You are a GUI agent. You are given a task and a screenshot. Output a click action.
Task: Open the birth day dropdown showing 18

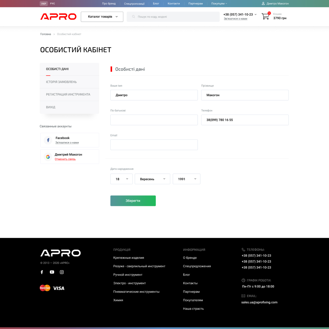coord(121,179)
